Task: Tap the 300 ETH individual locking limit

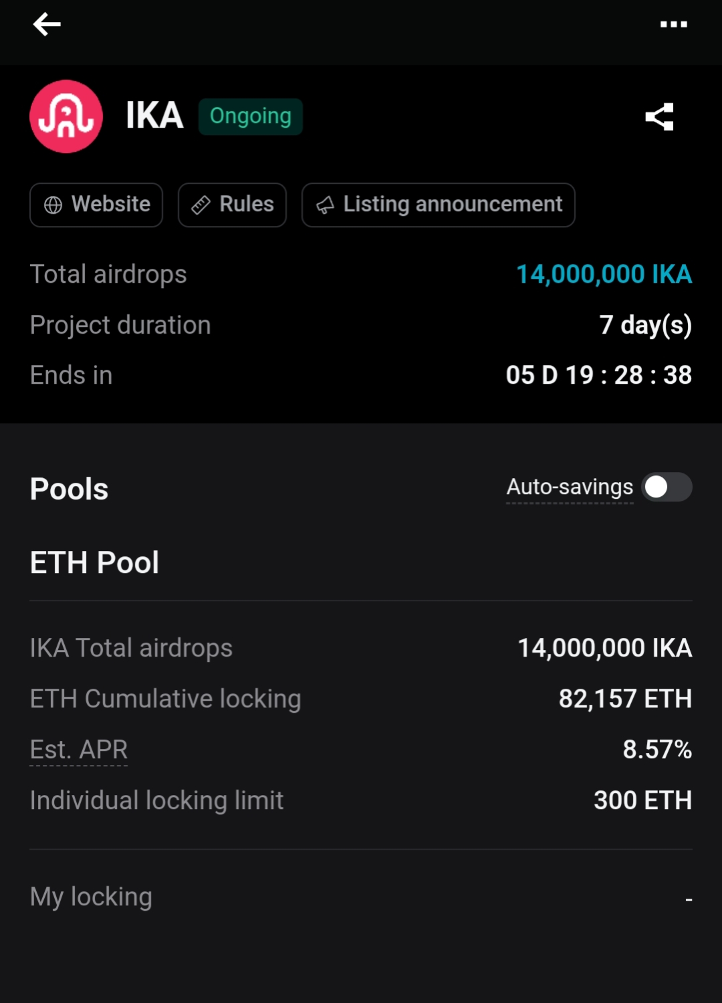Action: pyautogui.click(x=642, y=800)
